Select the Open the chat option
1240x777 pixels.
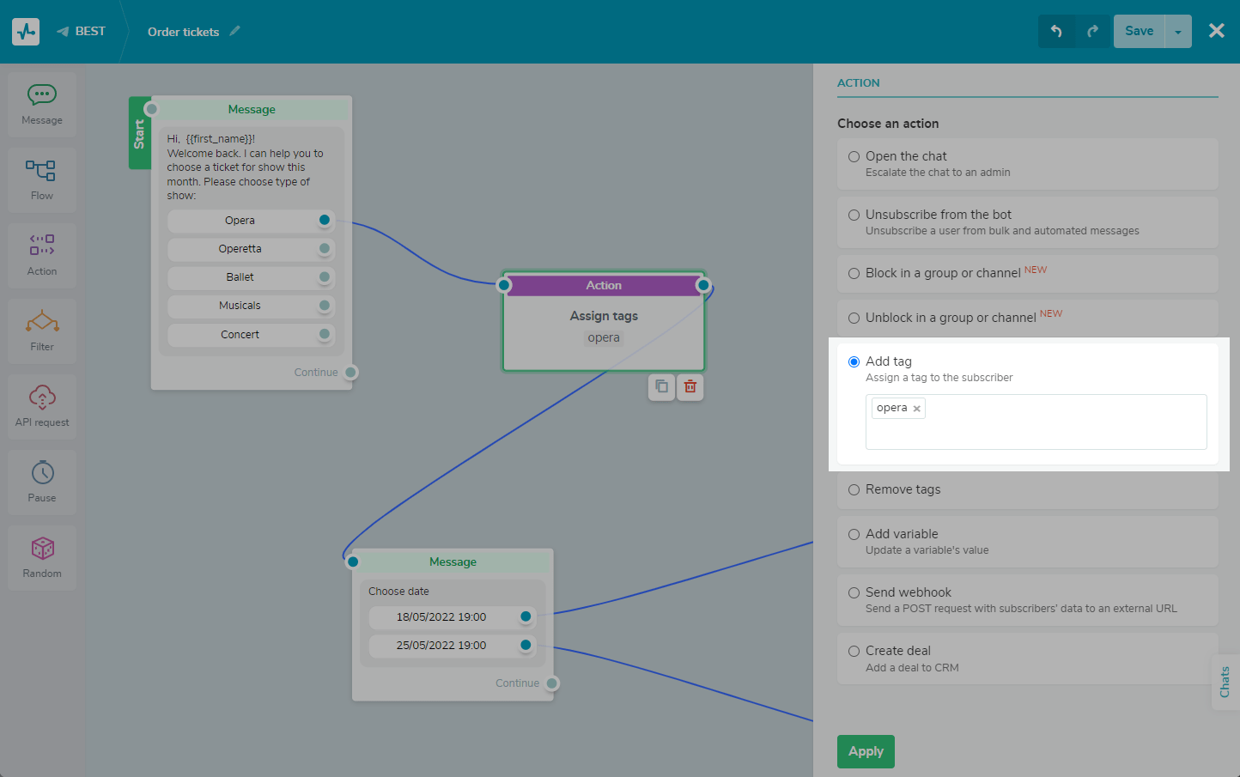(x=854, y=157)
